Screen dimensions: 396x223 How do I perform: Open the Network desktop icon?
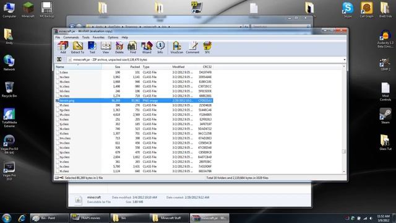[x=9, y=63]
